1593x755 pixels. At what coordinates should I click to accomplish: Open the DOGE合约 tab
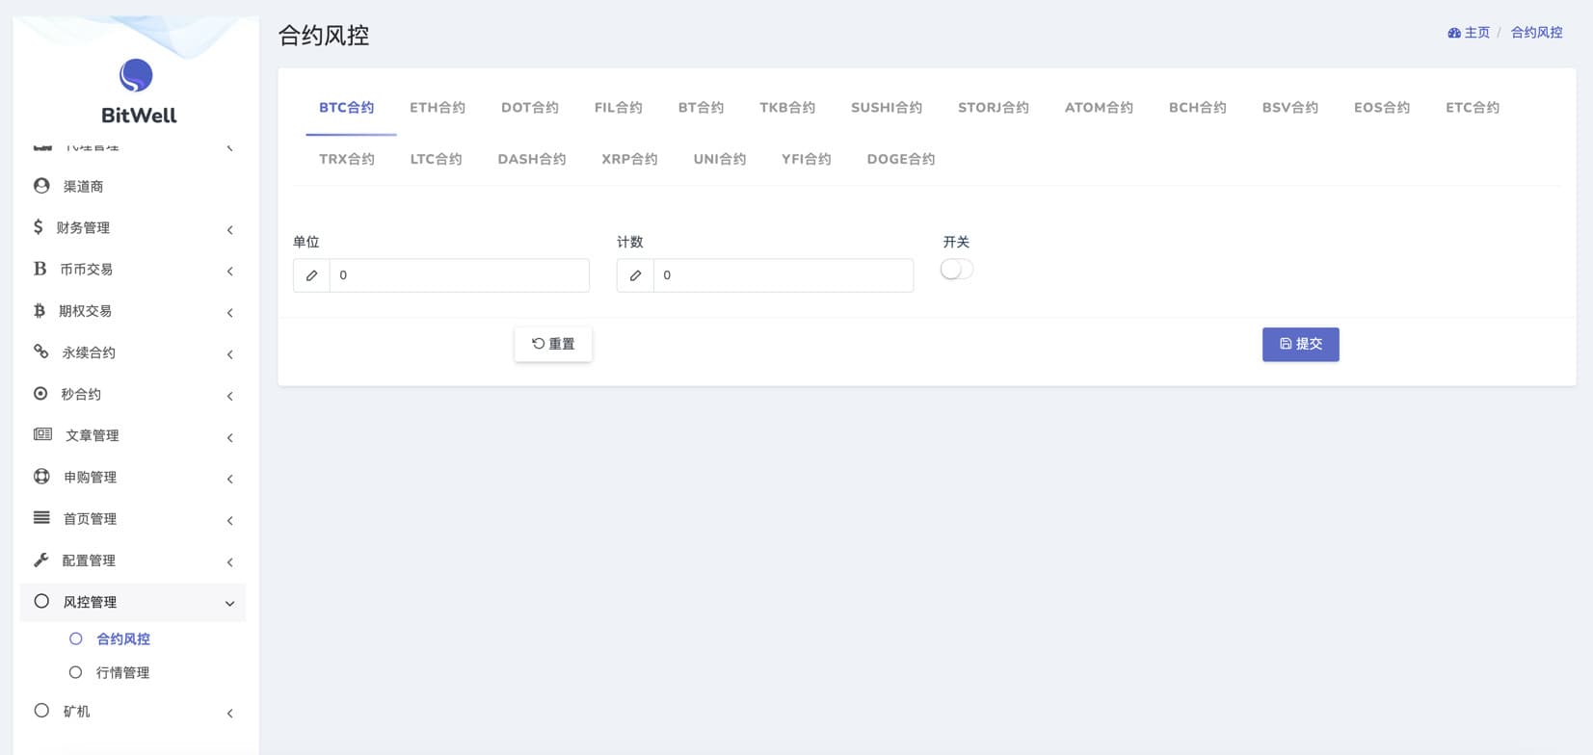[900, 159]
